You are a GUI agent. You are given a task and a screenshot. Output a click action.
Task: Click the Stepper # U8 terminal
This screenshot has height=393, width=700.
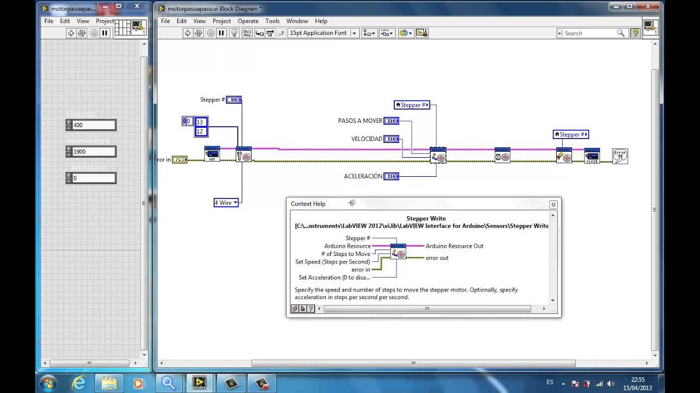pyautogui.click(x=234, y=100)
